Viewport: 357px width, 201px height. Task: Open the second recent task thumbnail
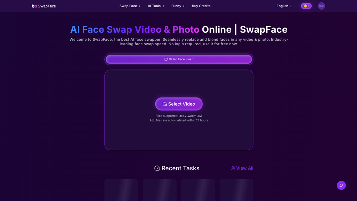[160, 190]
